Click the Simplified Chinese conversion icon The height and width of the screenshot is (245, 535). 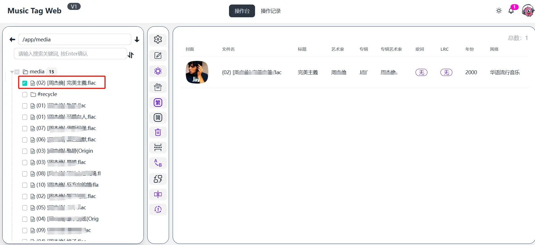(158, 118)
